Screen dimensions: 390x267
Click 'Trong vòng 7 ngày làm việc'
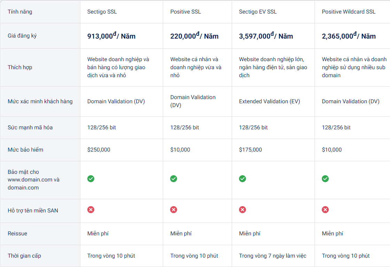coord(273,256)
